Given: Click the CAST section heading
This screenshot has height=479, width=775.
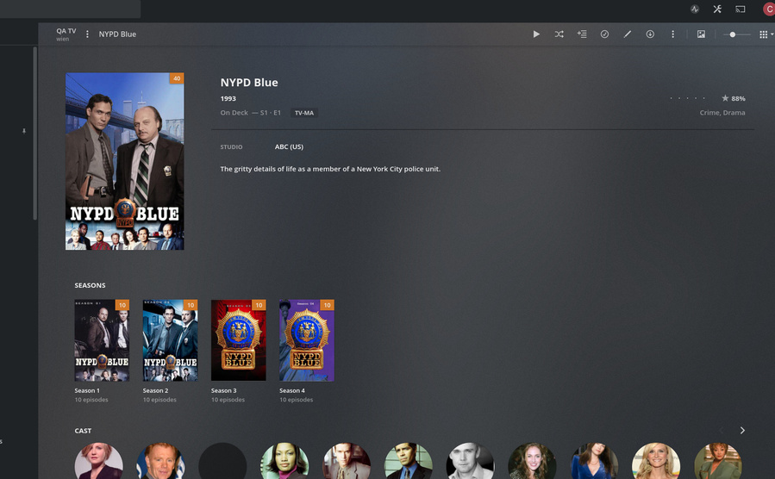Looking at the screenshot, I should pos(83,431).
